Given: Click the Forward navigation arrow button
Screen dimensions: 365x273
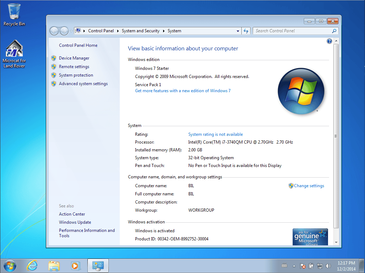Looking at the screenshot, I should click(x=64, y=31).
